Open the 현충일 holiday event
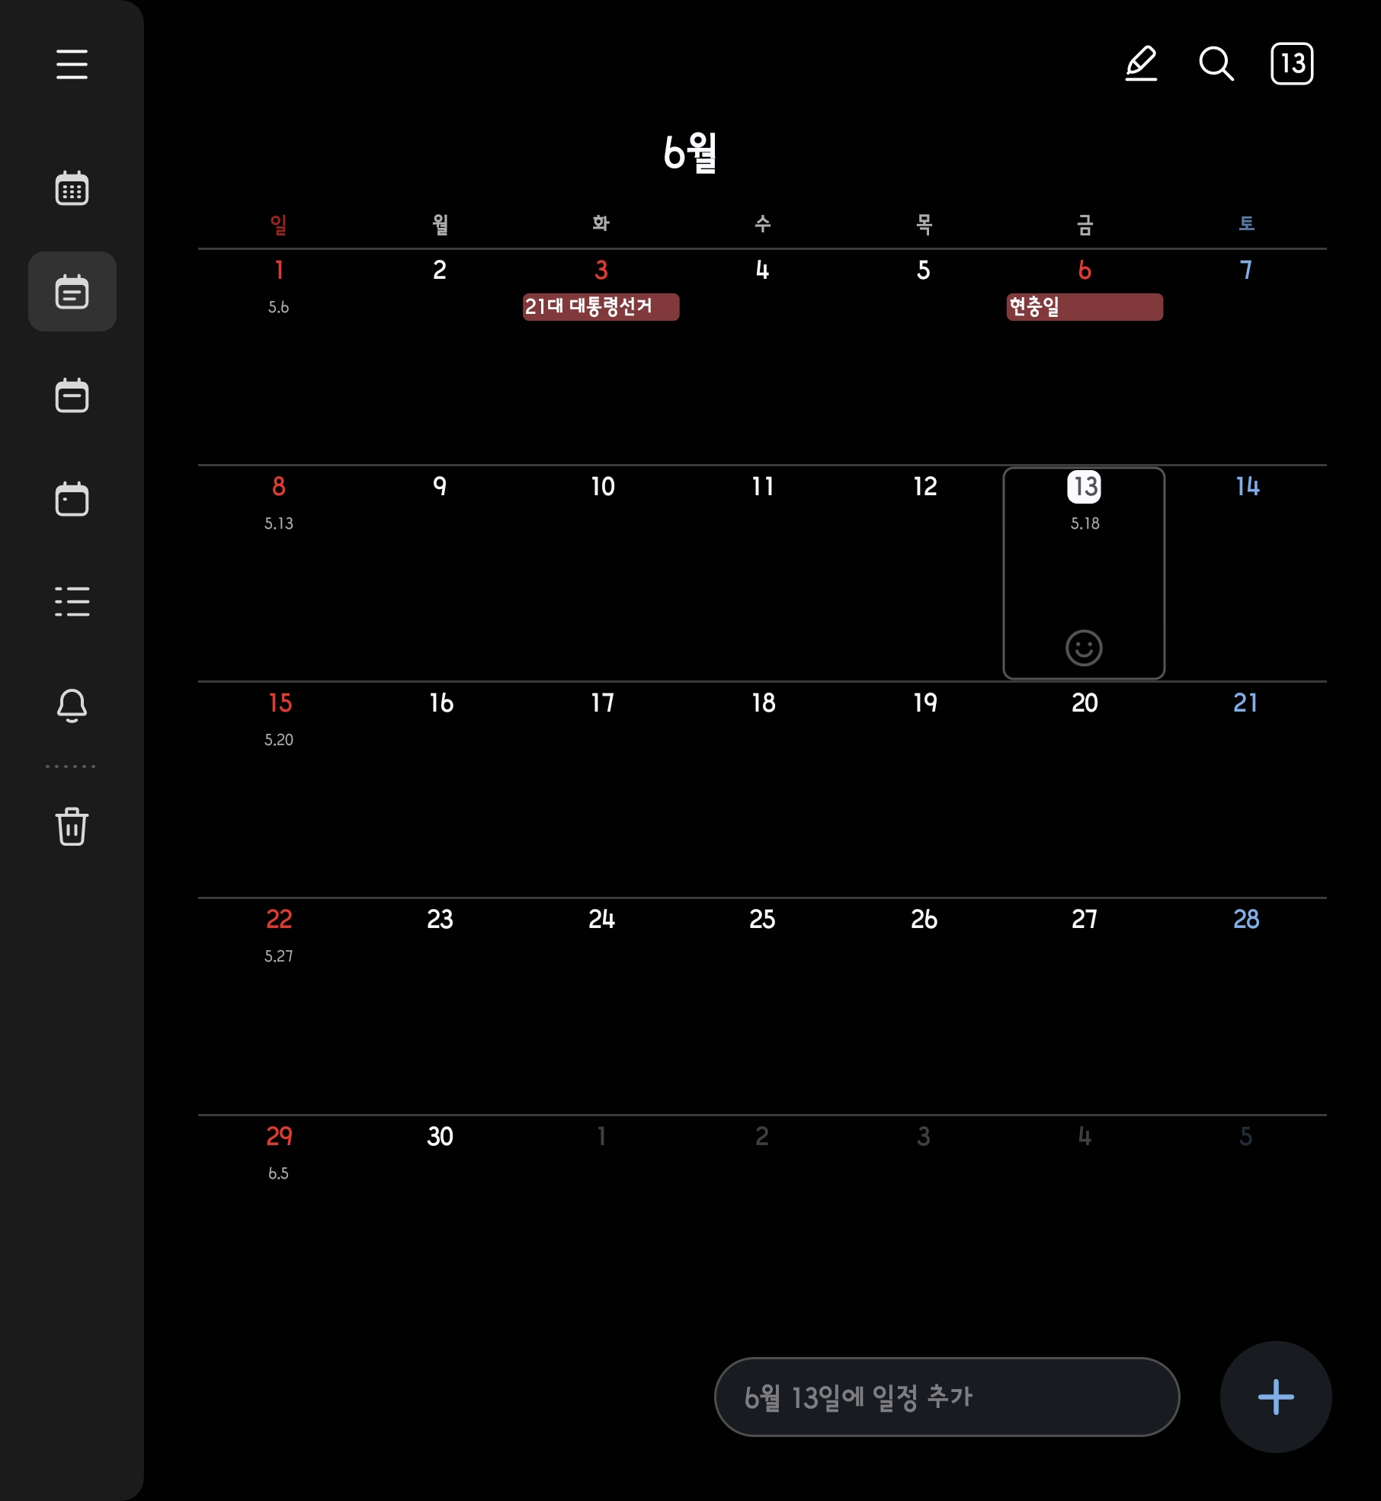1381x1501 pixels. point(1085,307)
